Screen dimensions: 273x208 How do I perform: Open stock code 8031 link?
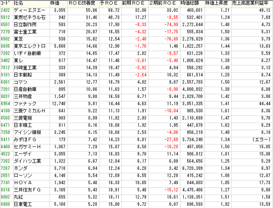[5, 97]
